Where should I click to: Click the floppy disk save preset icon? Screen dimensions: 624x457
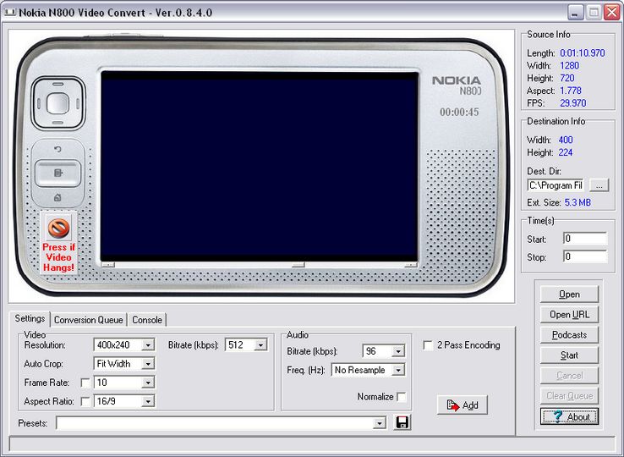[402, 422]
